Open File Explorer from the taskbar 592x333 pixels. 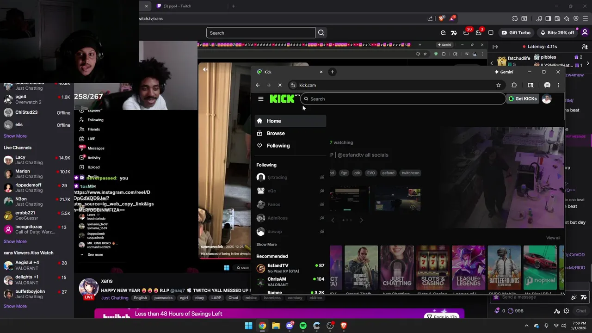coord(276,326)
